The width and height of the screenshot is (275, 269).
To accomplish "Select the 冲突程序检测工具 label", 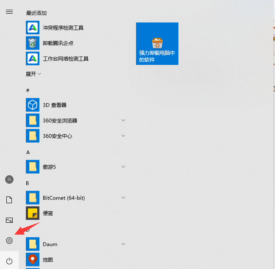I will (x=63, y=28).
